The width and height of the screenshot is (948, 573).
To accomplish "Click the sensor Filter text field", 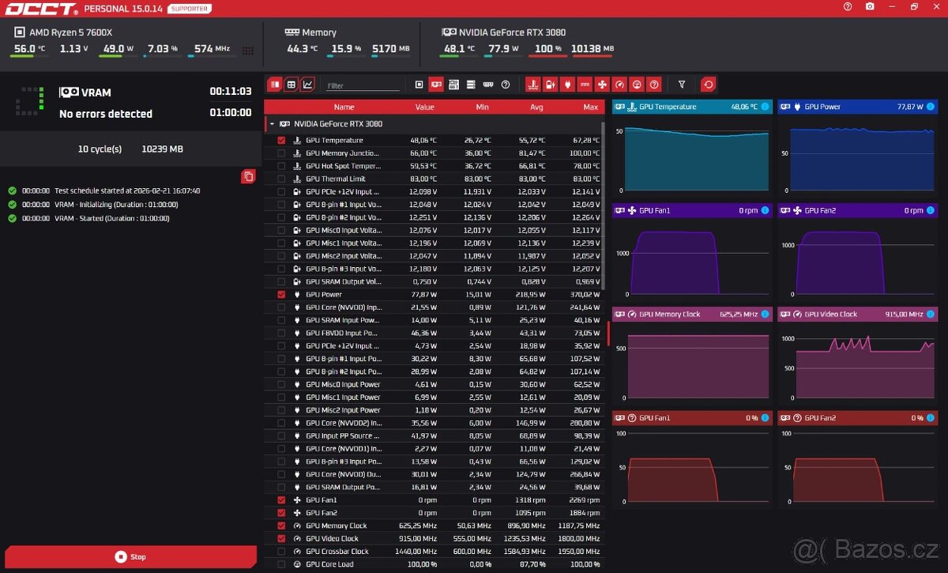I will click(x=363, y=85).
